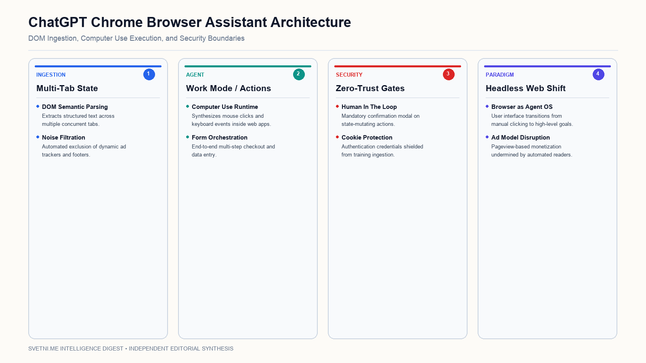The height and width of the screenshot is (363, 646).
Task: Click the green number 2 badge
Action: pos(299,74)
